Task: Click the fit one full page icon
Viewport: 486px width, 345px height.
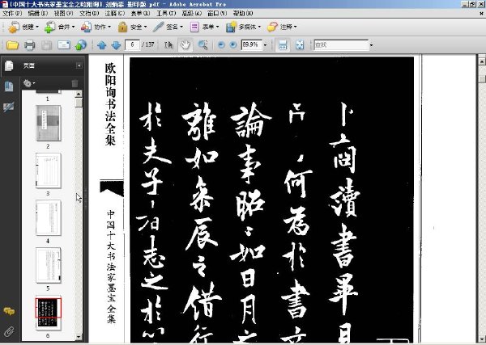Action: [x=300, y=45]
